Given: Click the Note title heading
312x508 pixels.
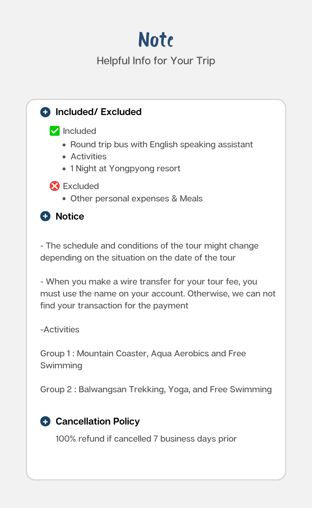Looking at the screenshot, I should coord(156,40).
